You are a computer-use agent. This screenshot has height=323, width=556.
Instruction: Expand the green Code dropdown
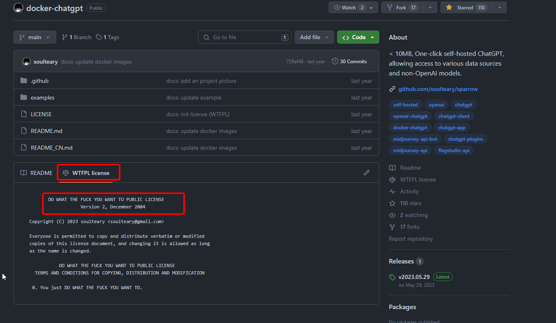pyautogui.click(x=358, y=37)
